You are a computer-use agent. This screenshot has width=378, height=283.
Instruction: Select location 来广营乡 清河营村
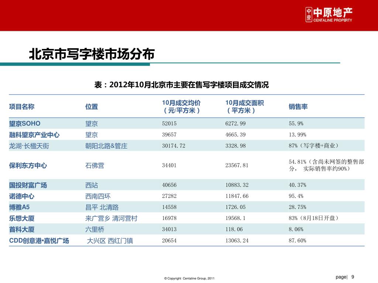[111, 219]
